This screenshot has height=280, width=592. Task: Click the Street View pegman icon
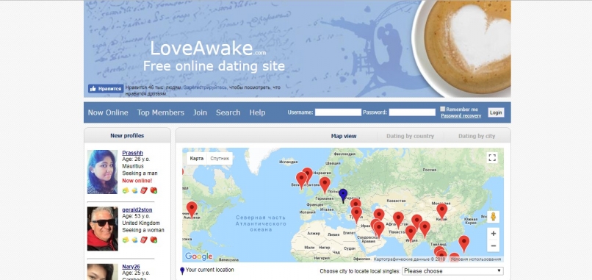coord(493,217)
